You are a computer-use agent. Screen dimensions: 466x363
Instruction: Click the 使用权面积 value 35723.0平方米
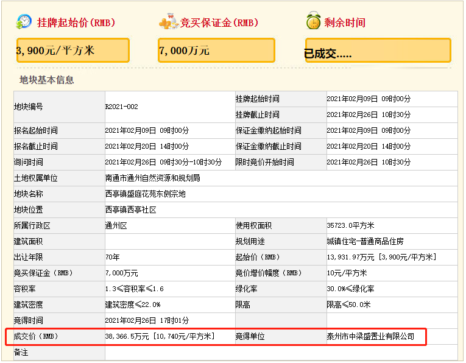[350, 225]
